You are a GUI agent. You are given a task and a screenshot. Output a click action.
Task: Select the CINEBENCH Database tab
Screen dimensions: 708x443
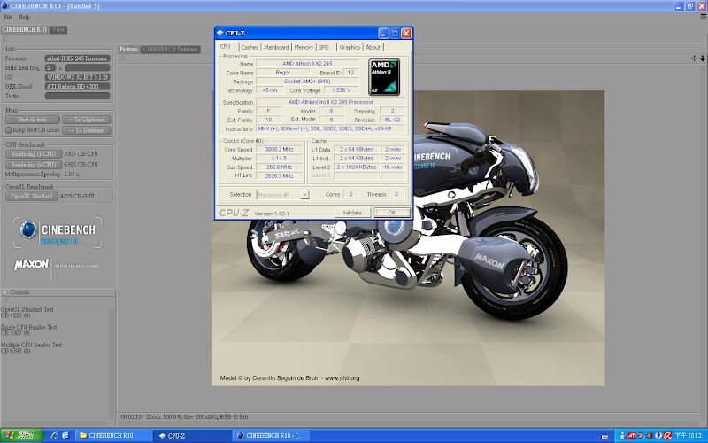tap(170, 49)
